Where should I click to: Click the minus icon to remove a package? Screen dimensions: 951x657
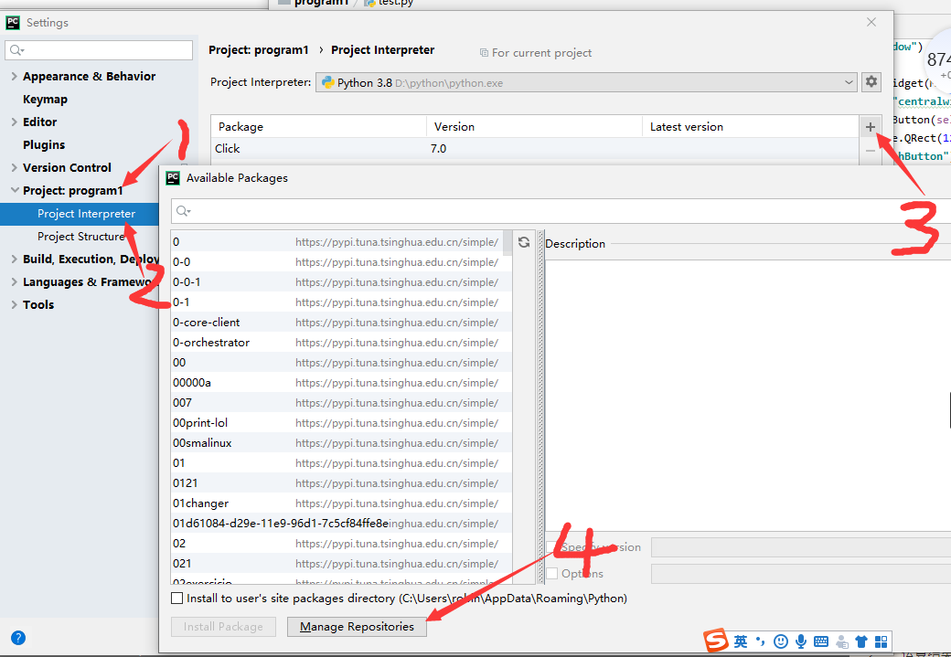coord(871,150)
